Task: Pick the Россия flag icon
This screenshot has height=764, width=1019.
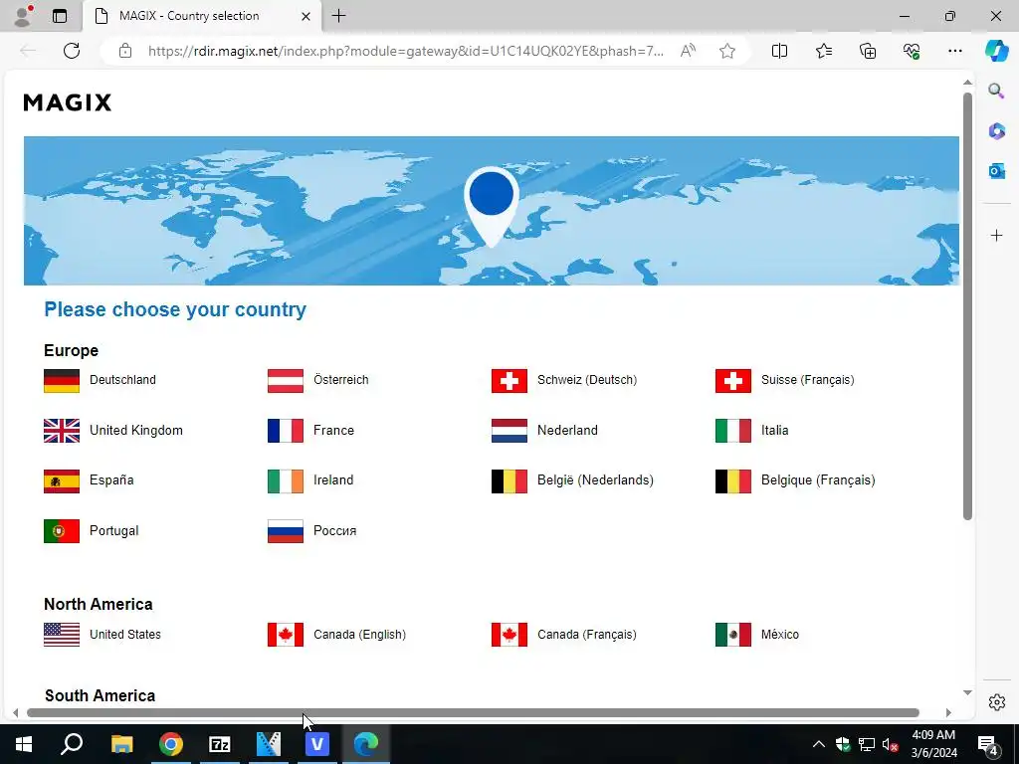Action: (286, 531)
